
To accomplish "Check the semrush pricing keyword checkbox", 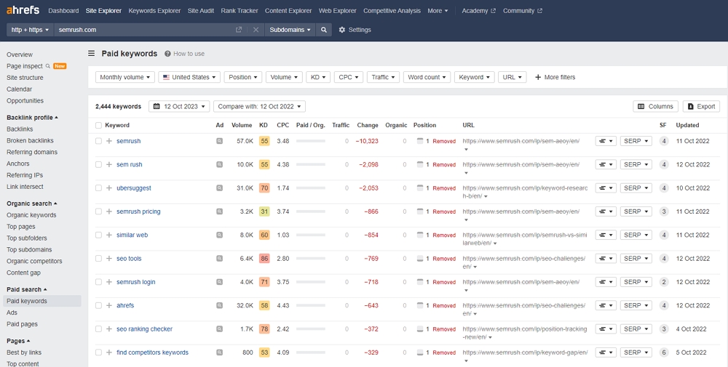I will tap(98, 211).
